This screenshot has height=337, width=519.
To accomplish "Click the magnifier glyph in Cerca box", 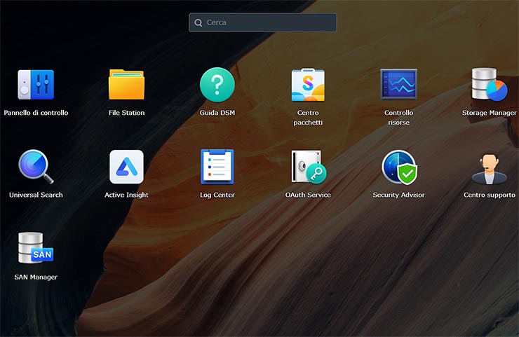I will point(199,22).
